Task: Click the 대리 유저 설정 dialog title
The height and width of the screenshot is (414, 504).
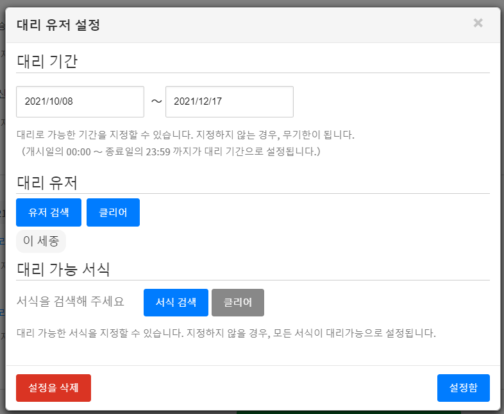Action: (x=58, y=25)
